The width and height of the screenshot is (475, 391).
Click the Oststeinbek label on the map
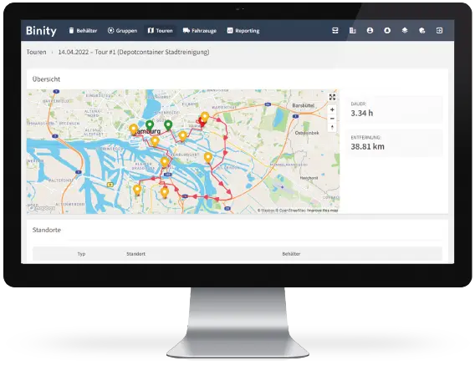coord(307,133)
